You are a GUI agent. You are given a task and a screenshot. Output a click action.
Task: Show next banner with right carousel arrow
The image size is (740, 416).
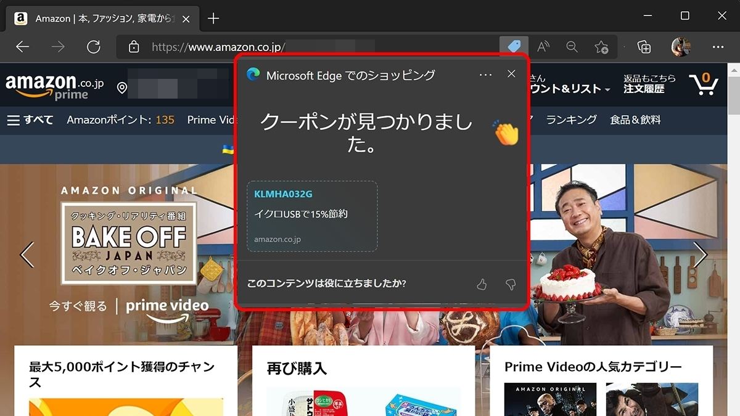(700, 254)
